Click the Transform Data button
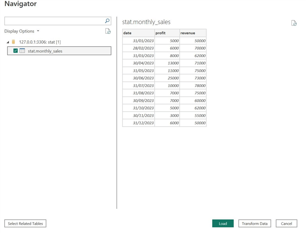Viewport: 306px width, 233px height. 255,224
